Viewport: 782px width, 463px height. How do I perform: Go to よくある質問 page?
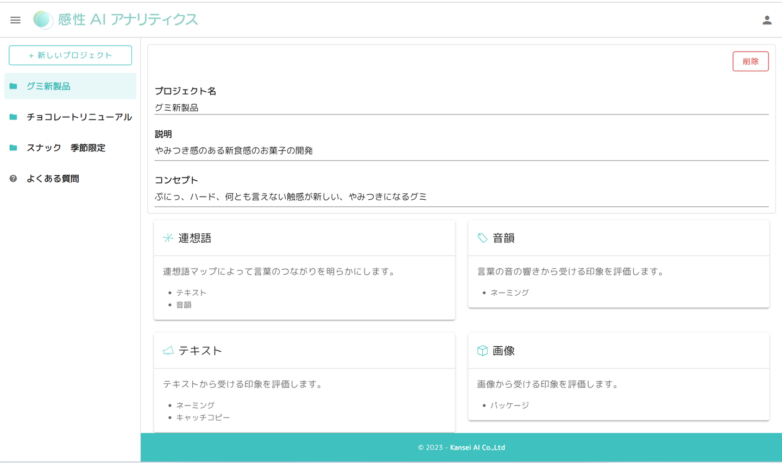70,179
